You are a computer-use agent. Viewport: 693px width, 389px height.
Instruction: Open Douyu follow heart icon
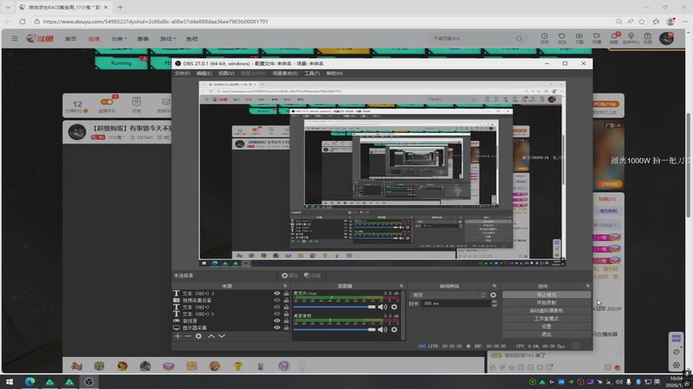561,38
